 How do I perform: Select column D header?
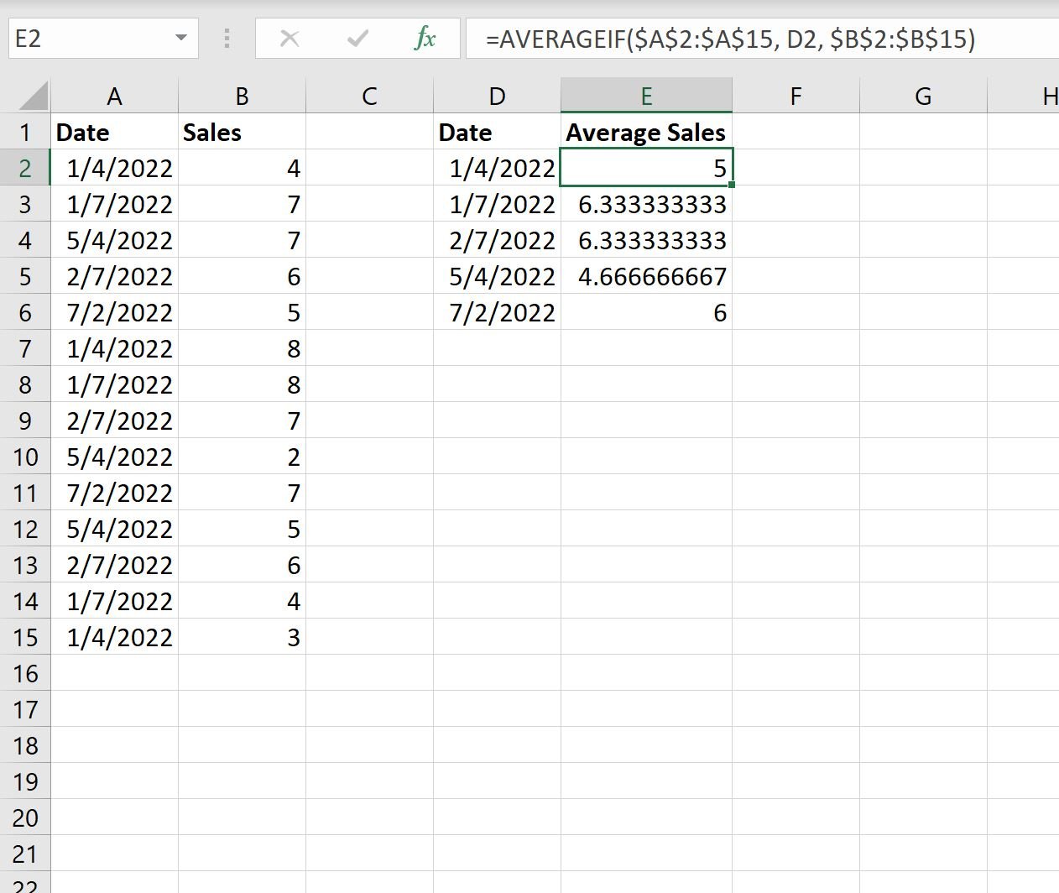tap(497, 96)
